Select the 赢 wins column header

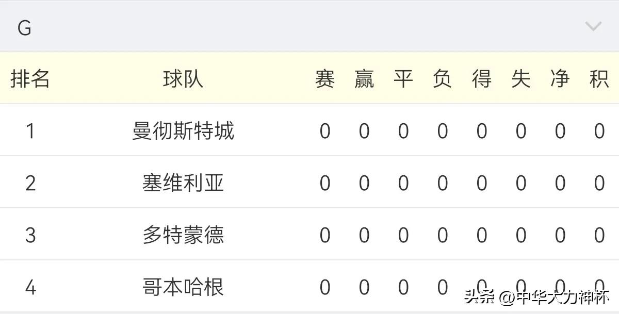pos(364,78)
